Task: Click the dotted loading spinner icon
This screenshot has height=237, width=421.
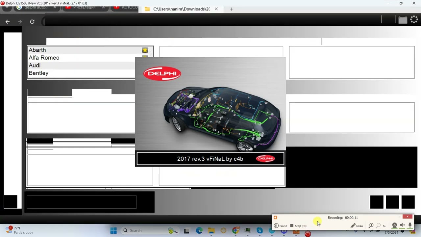Action: pos(414,20)
